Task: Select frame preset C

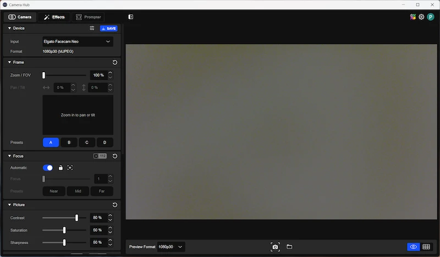Action: coord(87,143)
